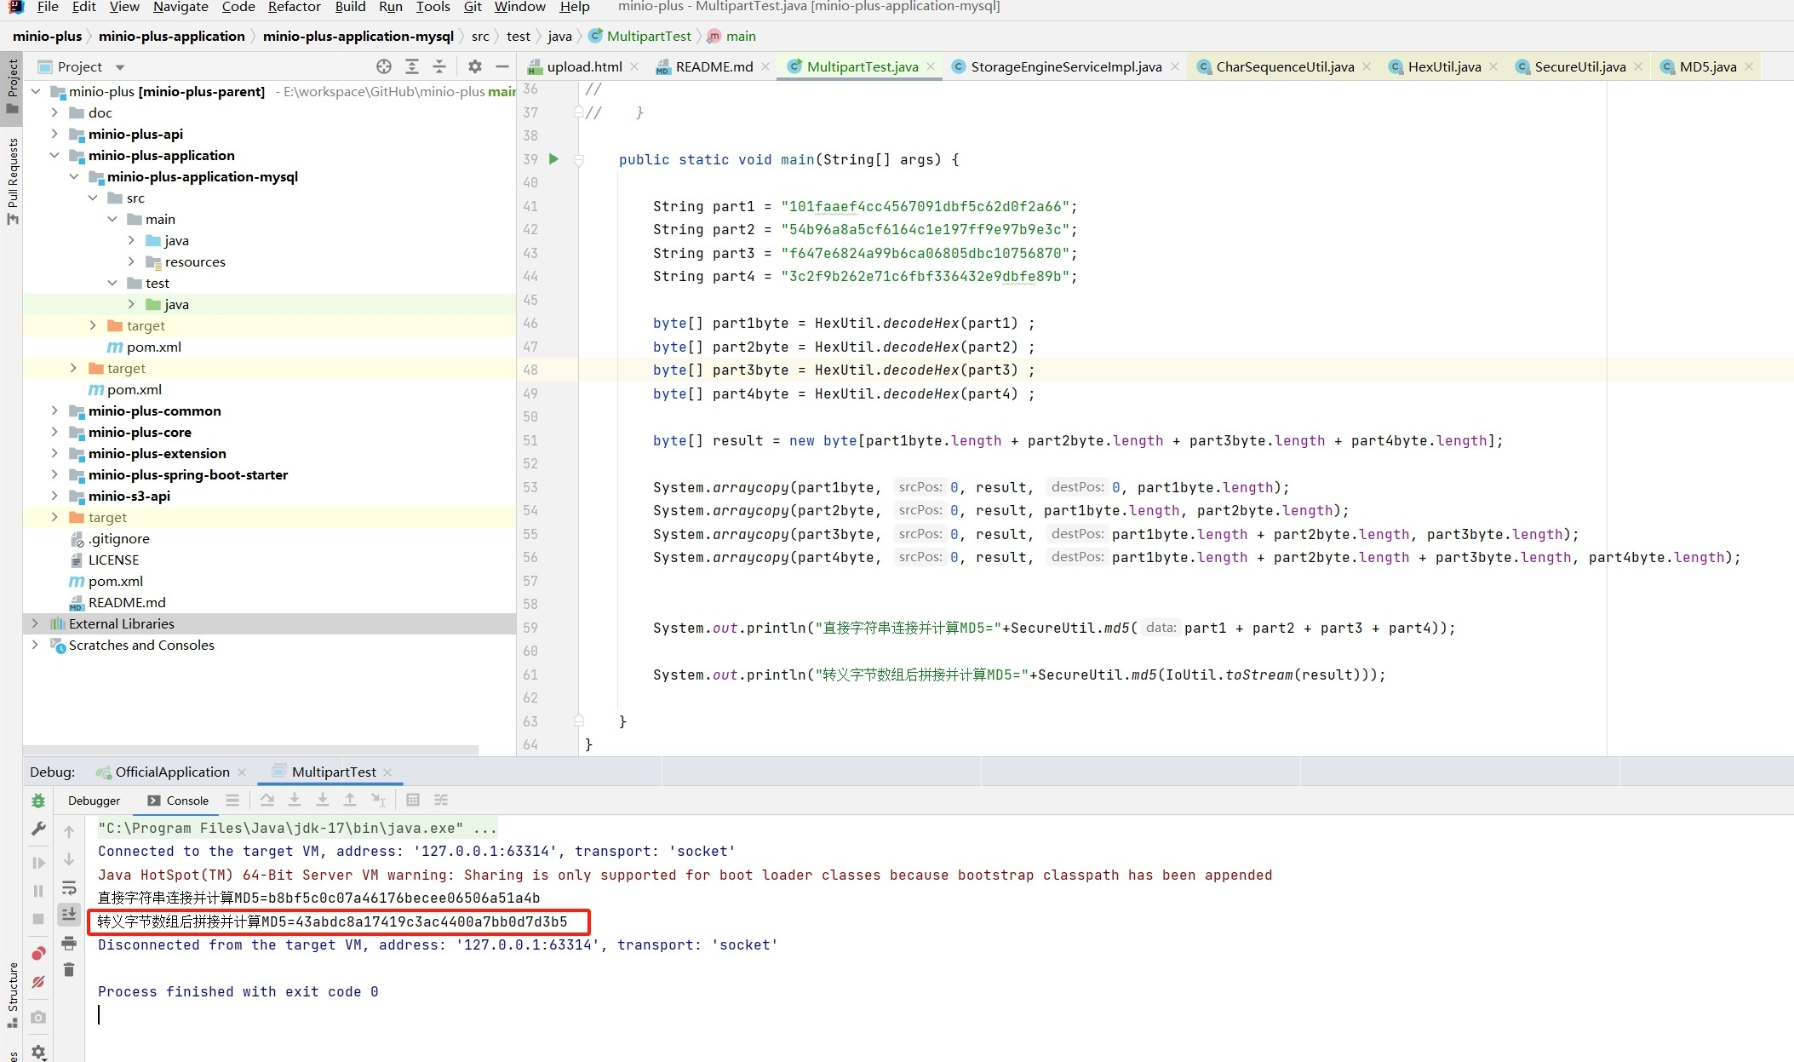Click the Resume Program icon in debug sidebar
The image size is (1794, 1062).
pos(38,863)
